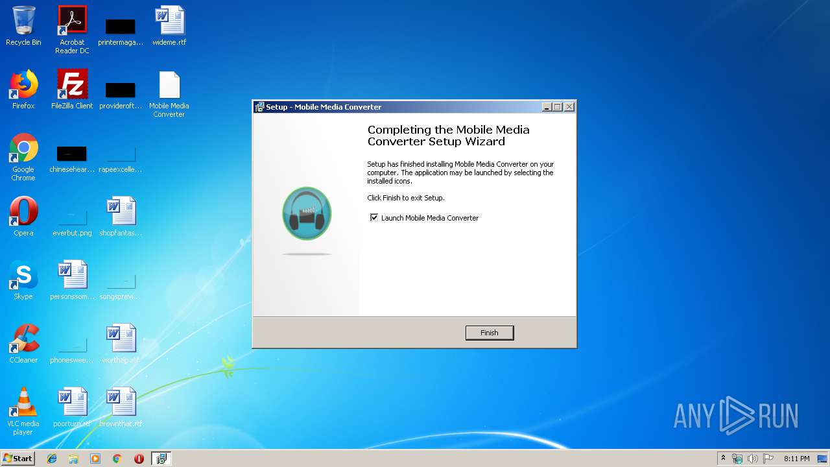The width and height of the screenshot is (830, 467).
Task: Select Skype desktop shortcut
Action: [x=23, y=280]
